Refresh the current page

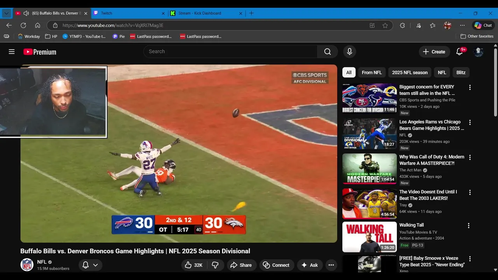click(23, 25)
